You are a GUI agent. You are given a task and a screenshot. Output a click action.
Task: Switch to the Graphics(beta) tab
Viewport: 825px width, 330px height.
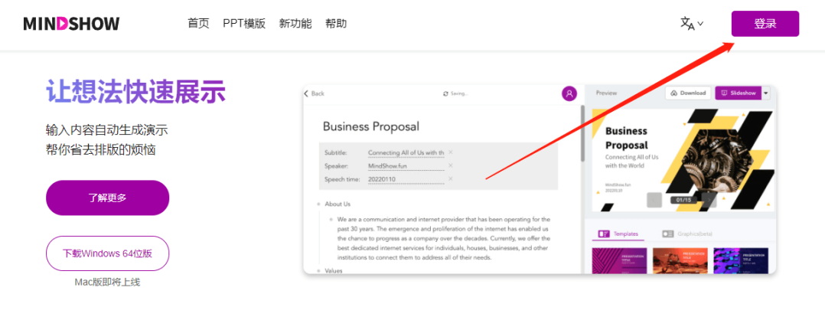[x=686, y=233]
